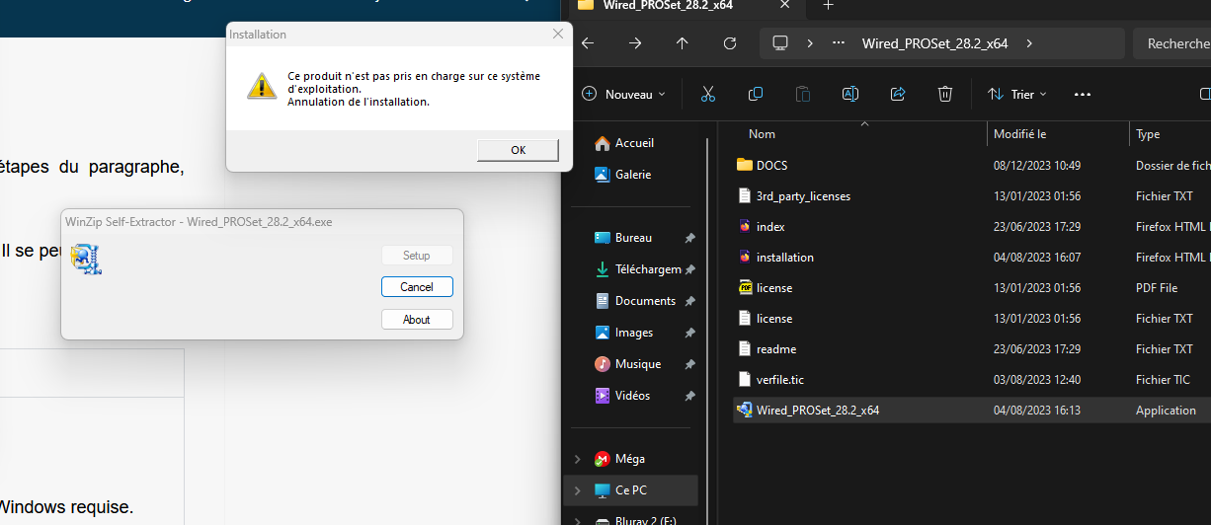Go forward in File Explorer
Viewport: 1211px width, 525px height.
pyautogui.click(x=635, y=43)
